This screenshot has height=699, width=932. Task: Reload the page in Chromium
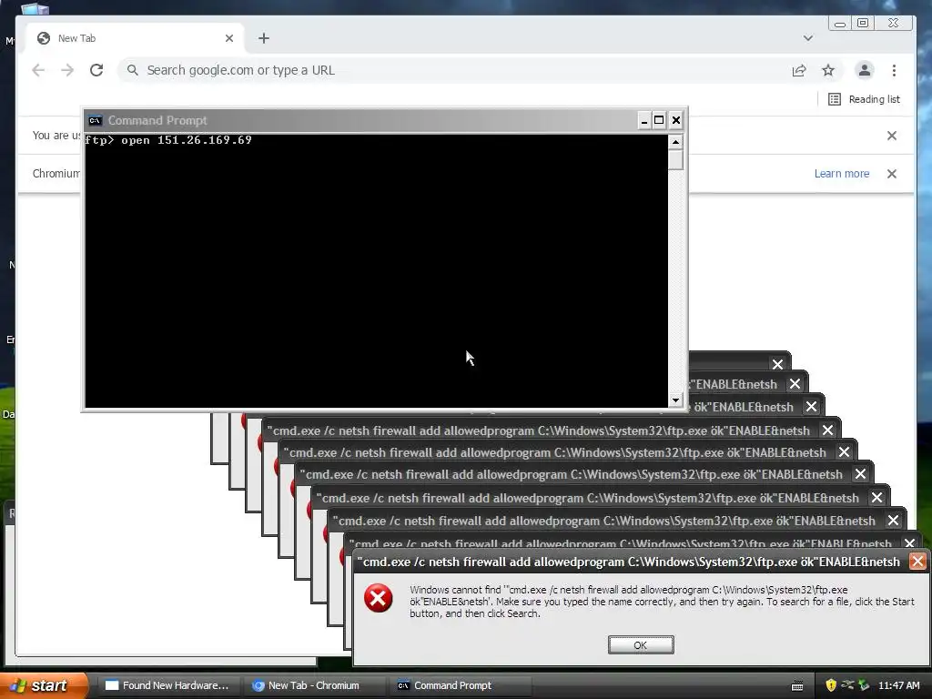click(96, 70)
